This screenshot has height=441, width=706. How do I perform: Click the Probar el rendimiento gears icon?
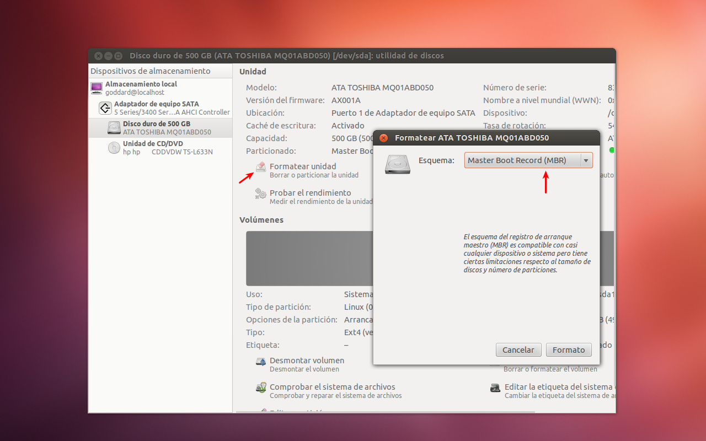pyautogui.click(x=261, y=193)
